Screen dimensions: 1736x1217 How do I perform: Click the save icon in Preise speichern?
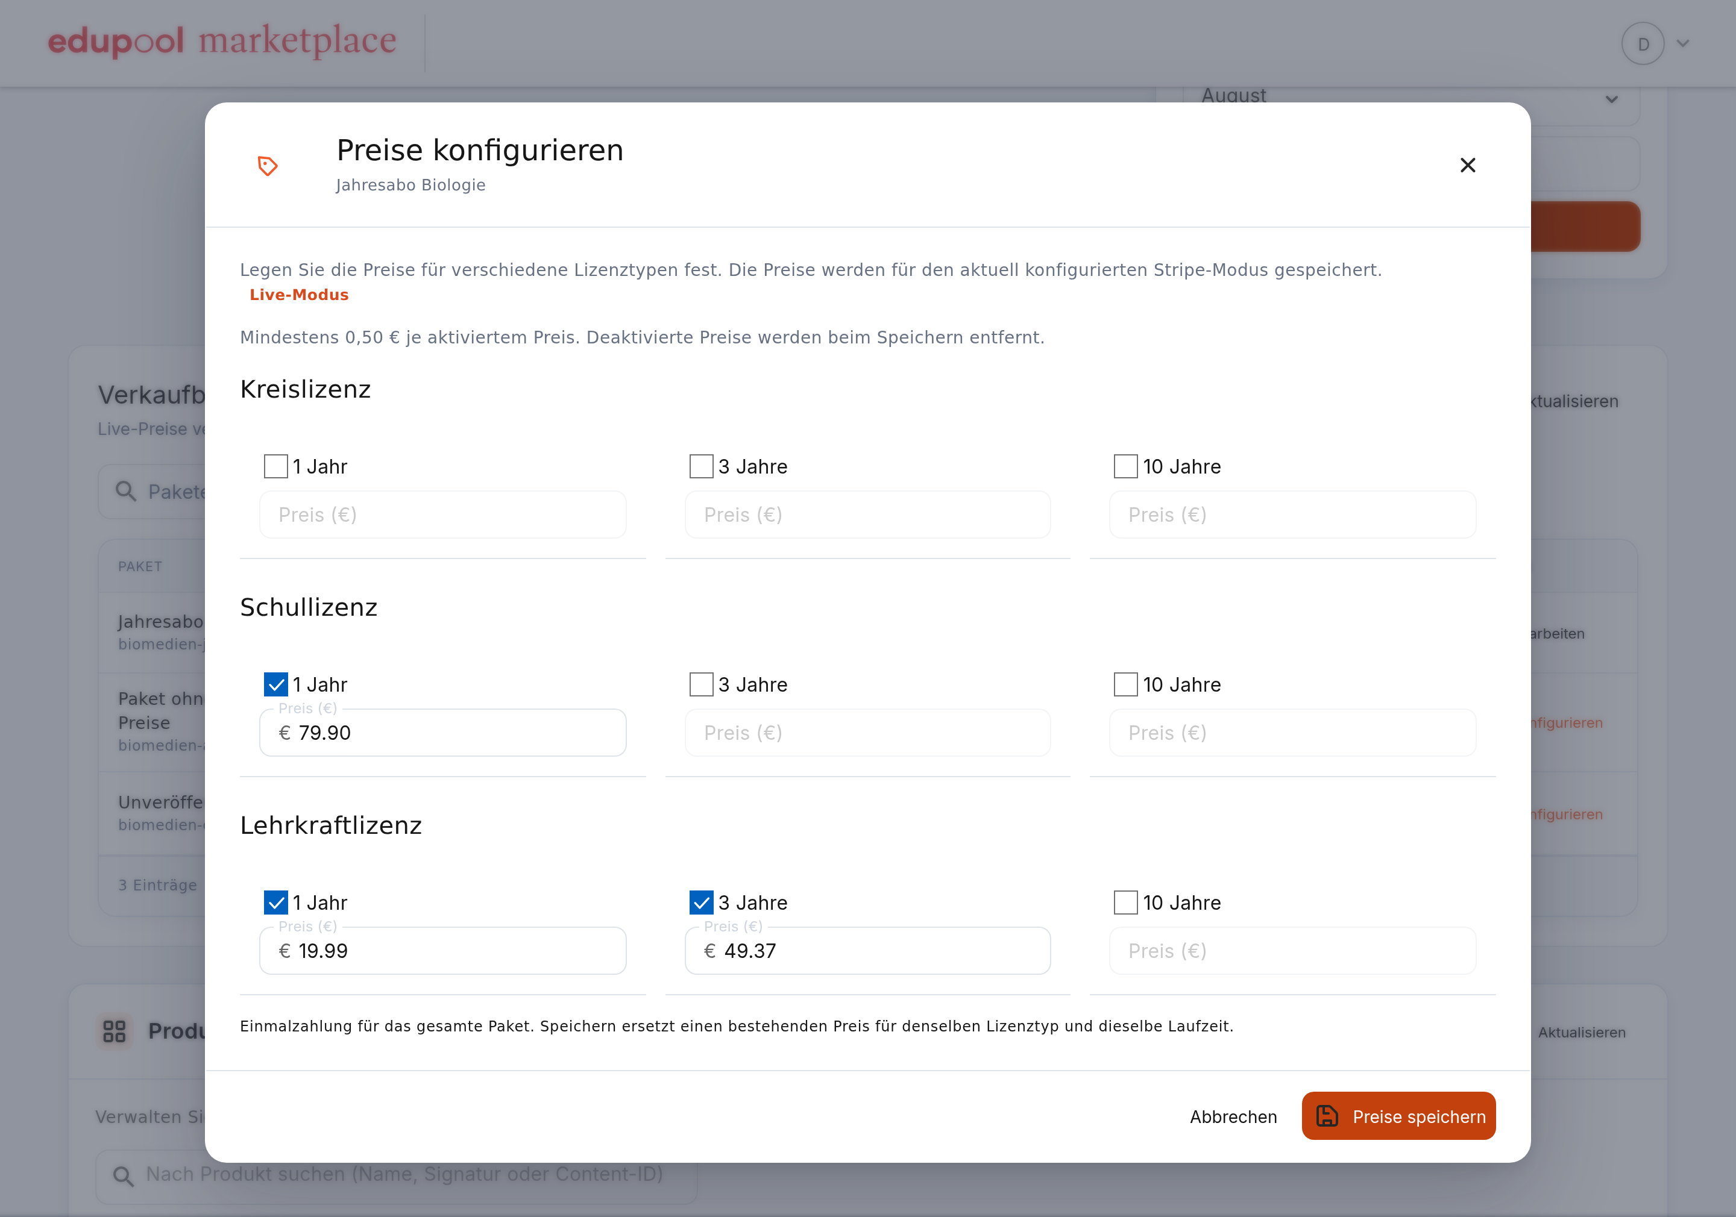pos(1327,1116)
